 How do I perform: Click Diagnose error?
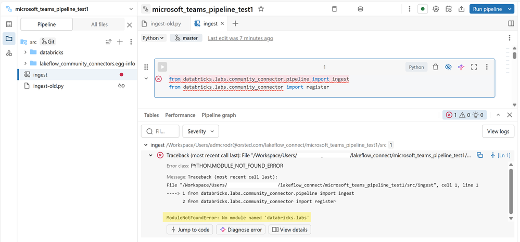point(241,230)
